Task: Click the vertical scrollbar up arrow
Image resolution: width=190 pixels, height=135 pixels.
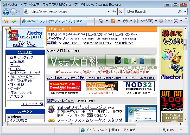Action: coord(185,29)
